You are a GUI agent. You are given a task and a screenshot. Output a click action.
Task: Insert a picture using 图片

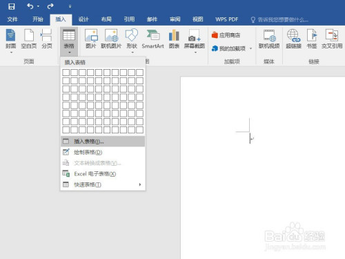tap(91, 39)
